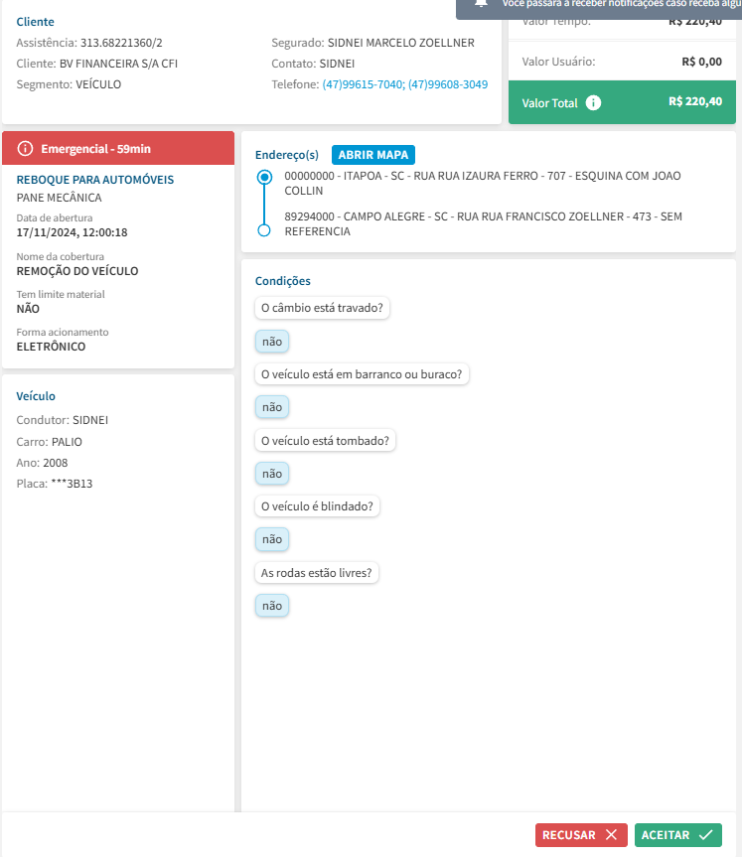
Task: Click the info icon beside Valor Total
Action: point(593,102)
